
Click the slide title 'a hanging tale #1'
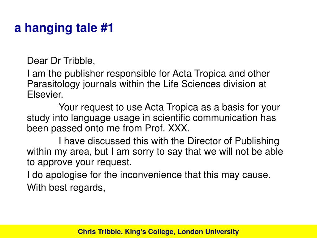pyautogui.click(x=64, y=28)
